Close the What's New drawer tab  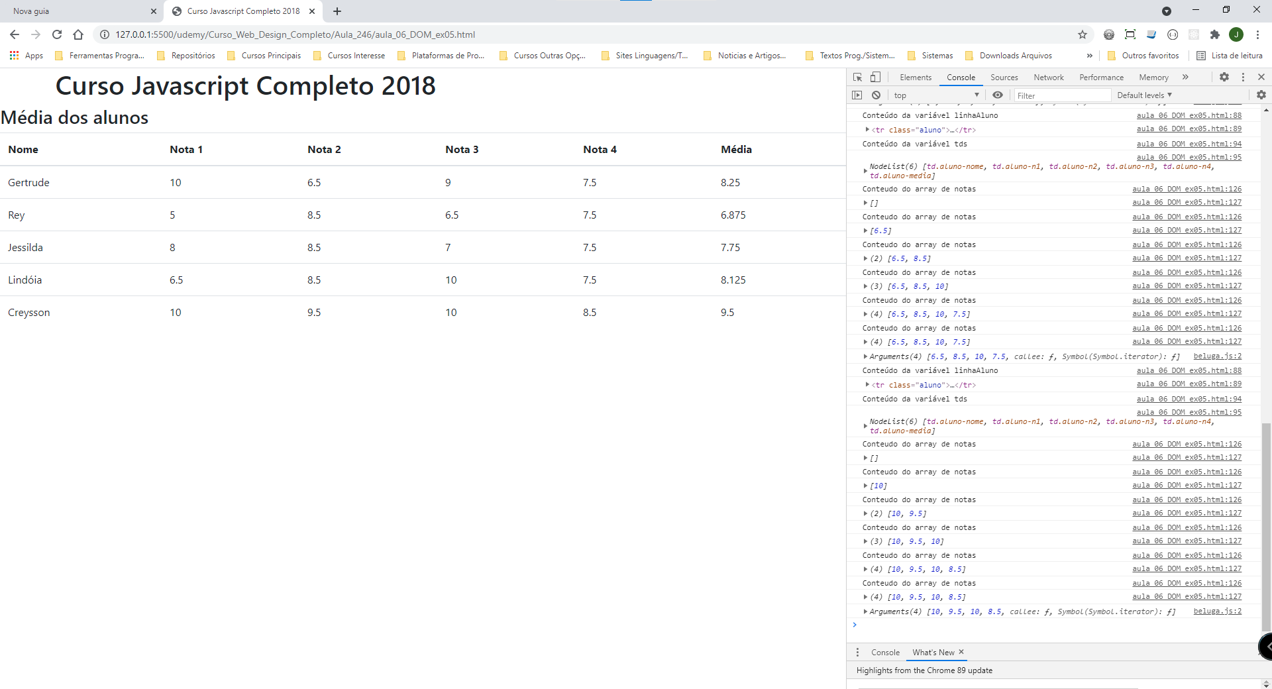[x=961, y=652]
